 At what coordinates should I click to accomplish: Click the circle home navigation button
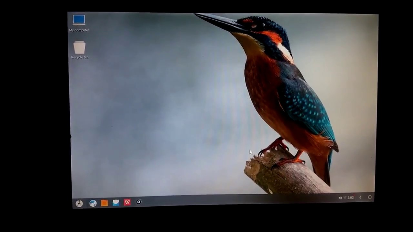370,197
